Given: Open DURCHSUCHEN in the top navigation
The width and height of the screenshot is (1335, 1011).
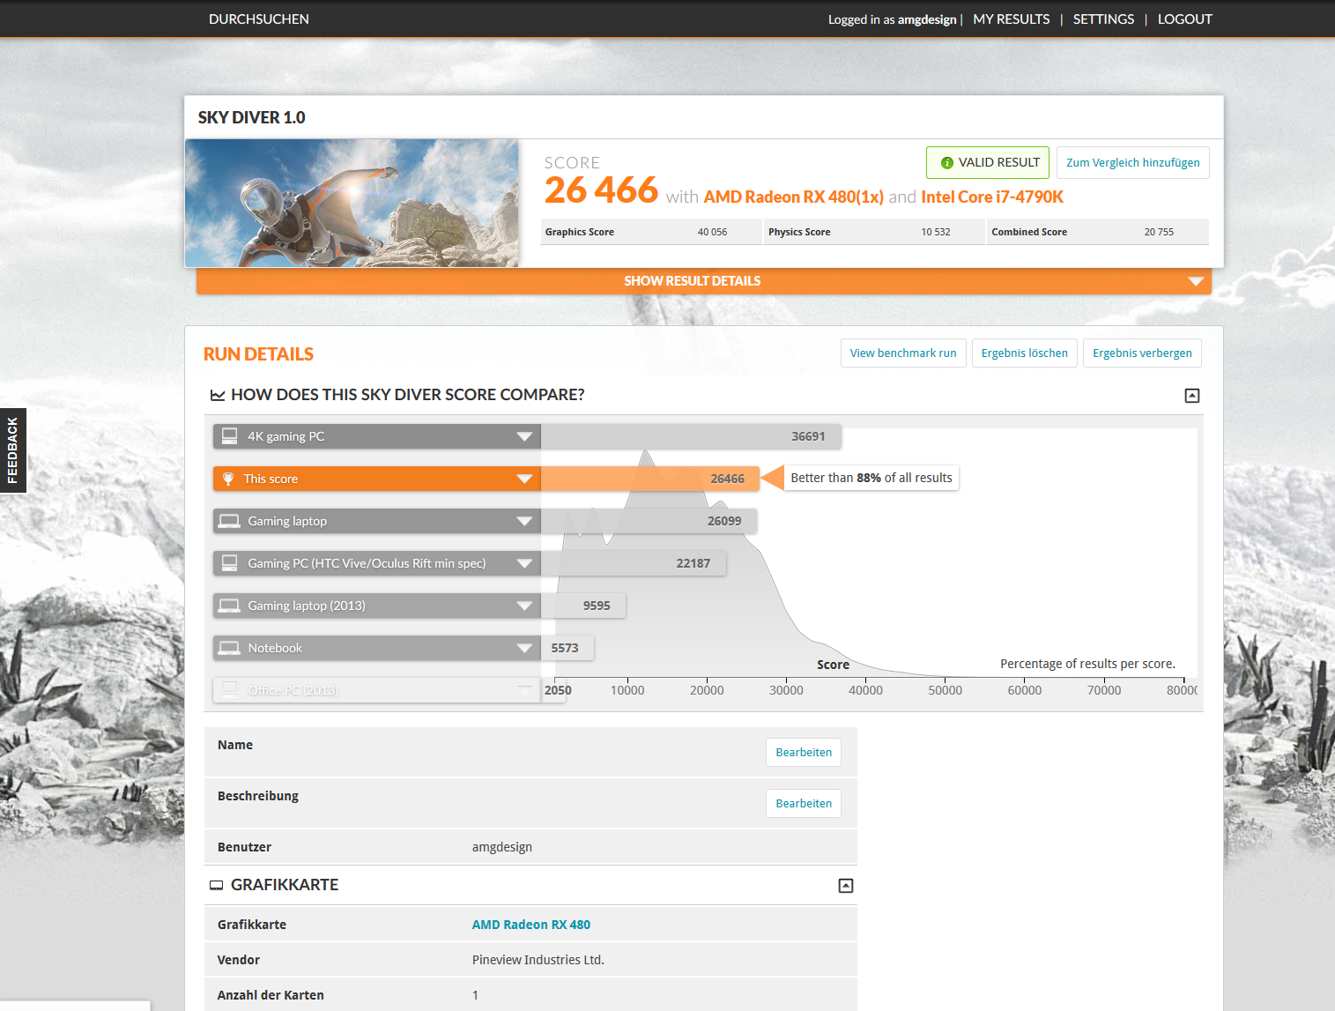Looking at the screenshot, I should click(x=258, y=19).
